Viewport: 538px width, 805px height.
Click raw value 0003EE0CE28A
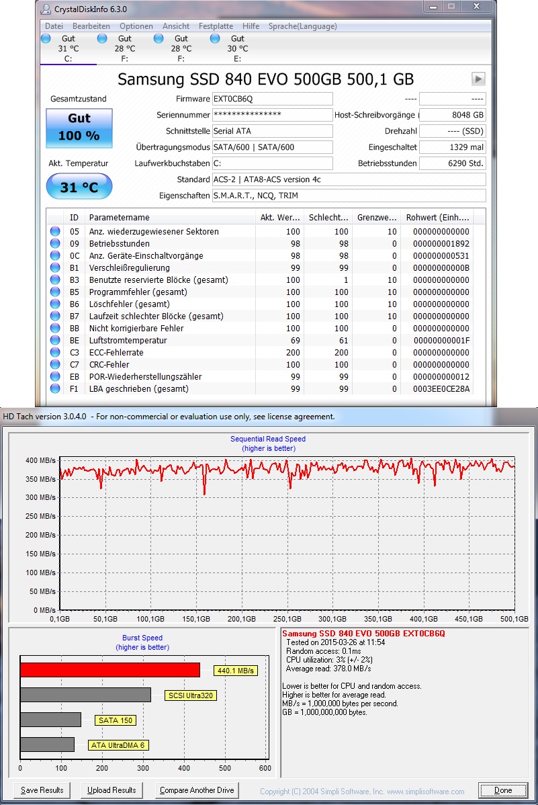pos(441,388)
